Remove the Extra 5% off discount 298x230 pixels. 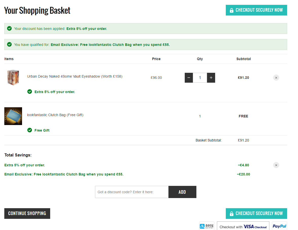[276, 165]
